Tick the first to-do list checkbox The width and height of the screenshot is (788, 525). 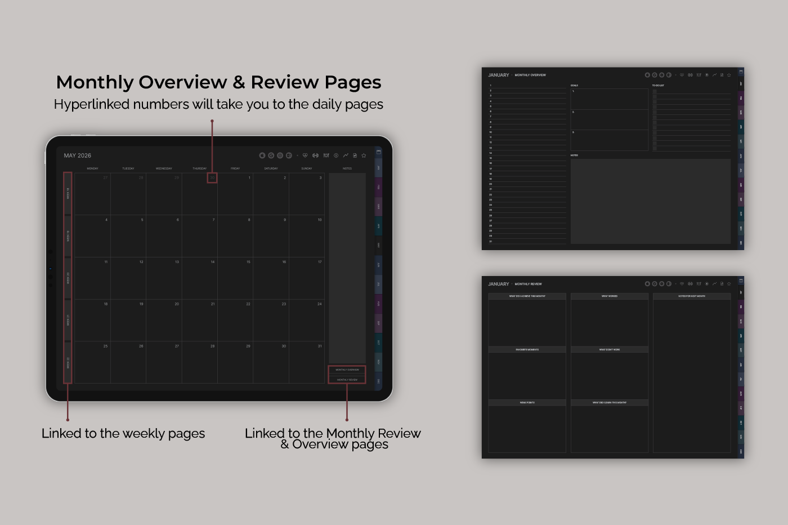(655, 91)
